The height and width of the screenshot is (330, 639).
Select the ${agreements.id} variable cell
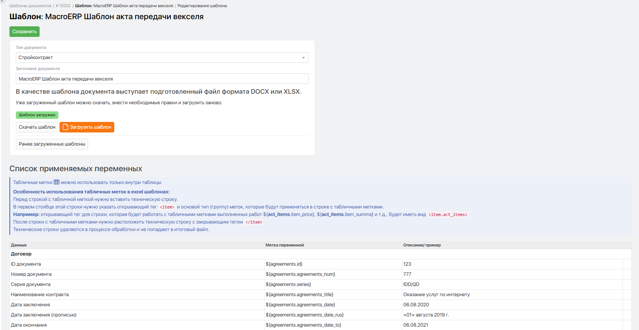pos(284,264)
